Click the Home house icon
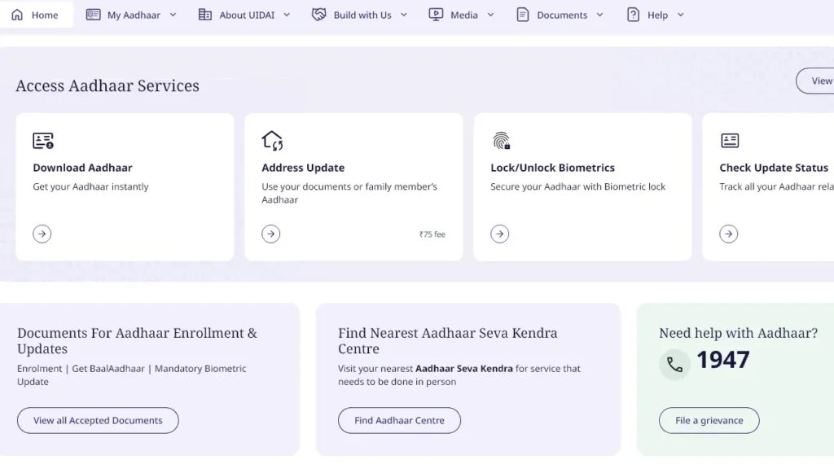834x473 pixels. [x=17, y=15]
